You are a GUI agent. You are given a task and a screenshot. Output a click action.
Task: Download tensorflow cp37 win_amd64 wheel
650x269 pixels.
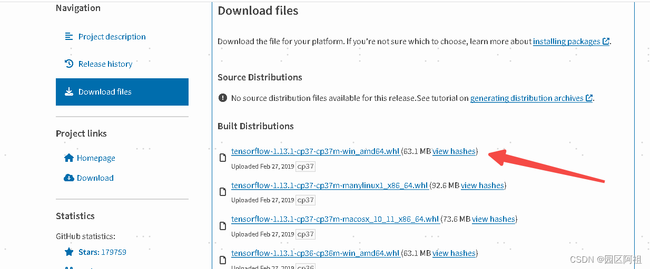316,151
